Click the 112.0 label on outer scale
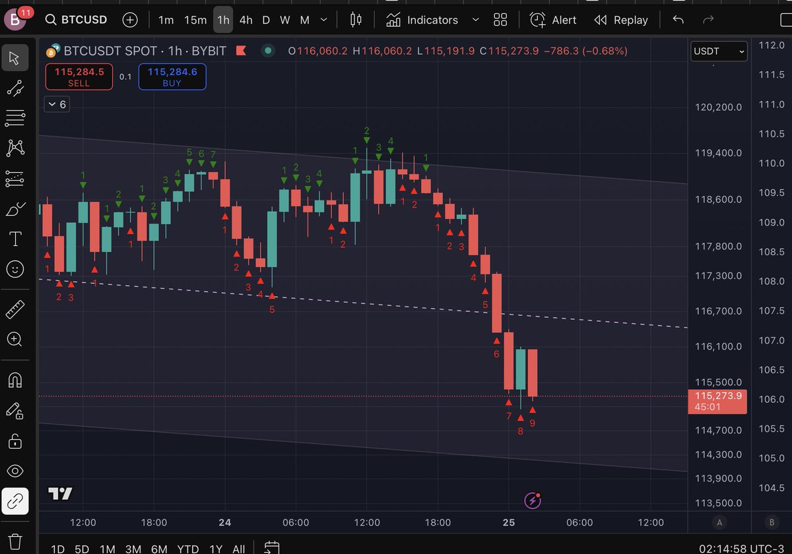Image resolution: width=792 pixels, height=554 pixels. (x=772, y=45)
